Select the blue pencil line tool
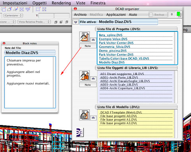 (x=16, y=9)
